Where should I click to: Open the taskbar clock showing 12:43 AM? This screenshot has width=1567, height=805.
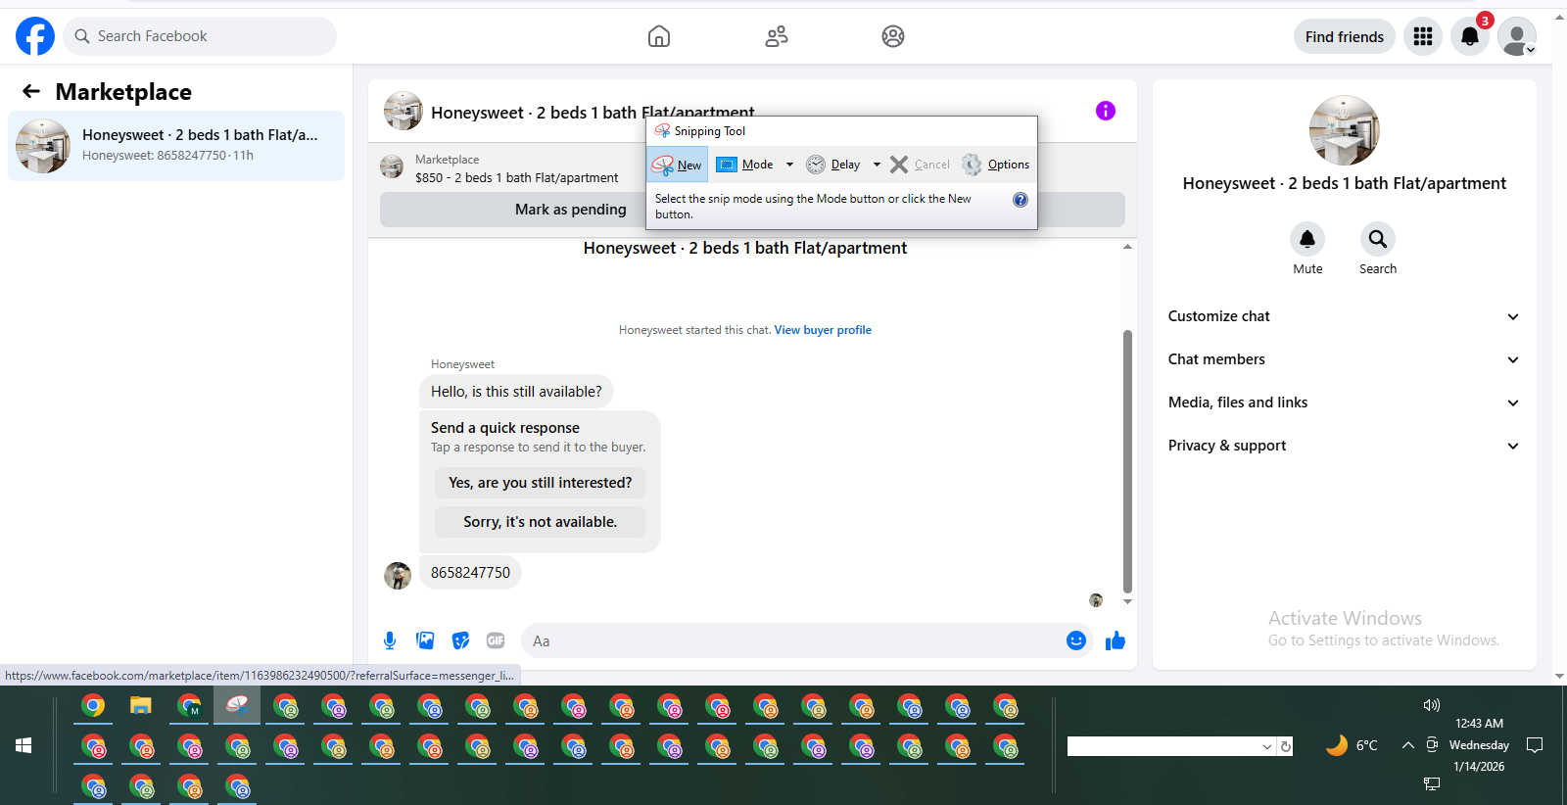[1479, 745]
